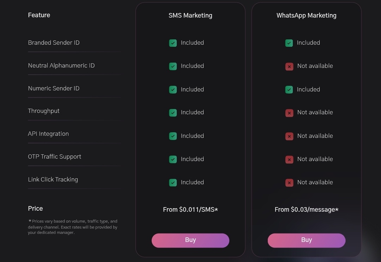Image resolution: width=381 pixels, height=262 pixels.
Task: Click red X icon for WhatsApp Neutral Alphanumeric ID
Action: [289, 66]
